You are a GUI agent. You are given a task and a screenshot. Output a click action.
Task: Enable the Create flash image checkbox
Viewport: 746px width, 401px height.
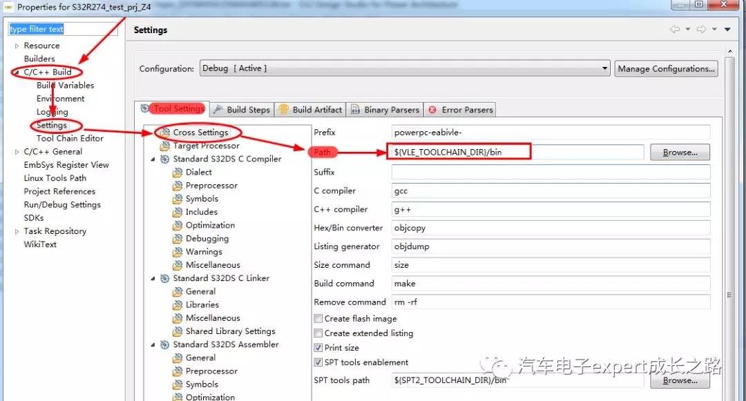[318, 319]
